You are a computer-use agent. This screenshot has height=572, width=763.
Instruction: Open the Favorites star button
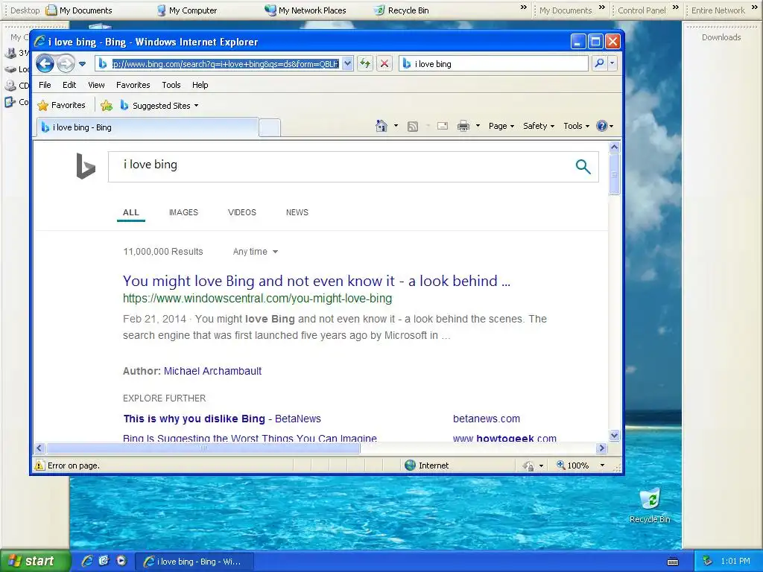[61, 105]
